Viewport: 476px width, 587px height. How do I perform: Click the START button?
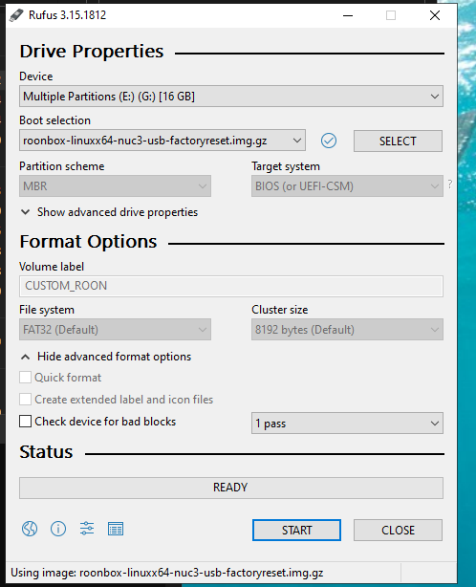click(x=296, y=530)
